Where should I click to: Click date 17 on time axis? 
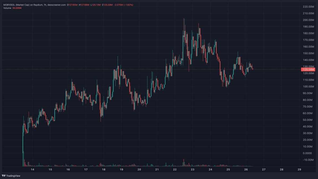click(x=86, y=169)
